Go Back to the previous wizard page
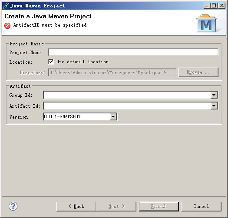This screenshot has height=218, width=228. click(76, 207)
